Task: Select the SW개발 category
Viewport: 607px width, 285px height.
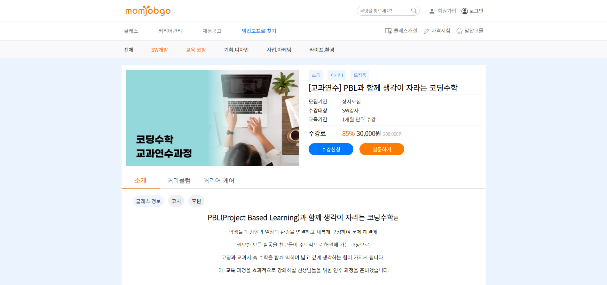Action: (159, 50)
